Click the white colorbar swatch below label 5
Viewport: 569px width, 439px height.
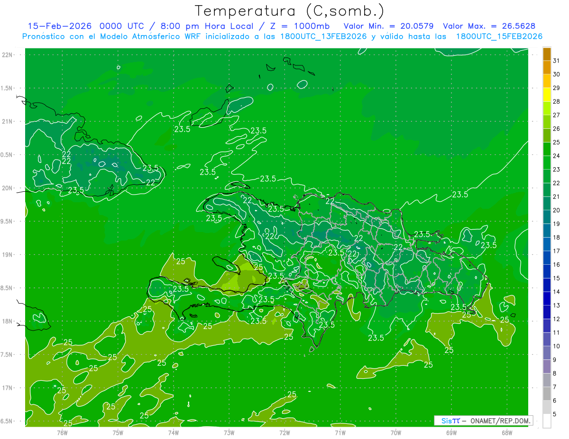click(x=547, y=421)
